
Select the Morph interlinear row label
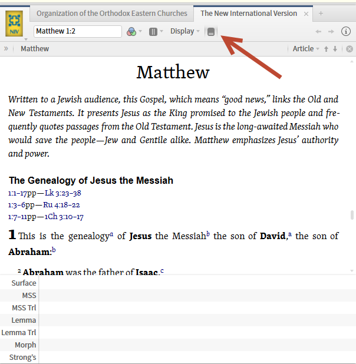[x=25, y=345]
